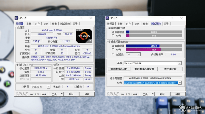Open SPD tab in left window
The image size is (205, 114).
pyautogui.click(x=46, y=24)
